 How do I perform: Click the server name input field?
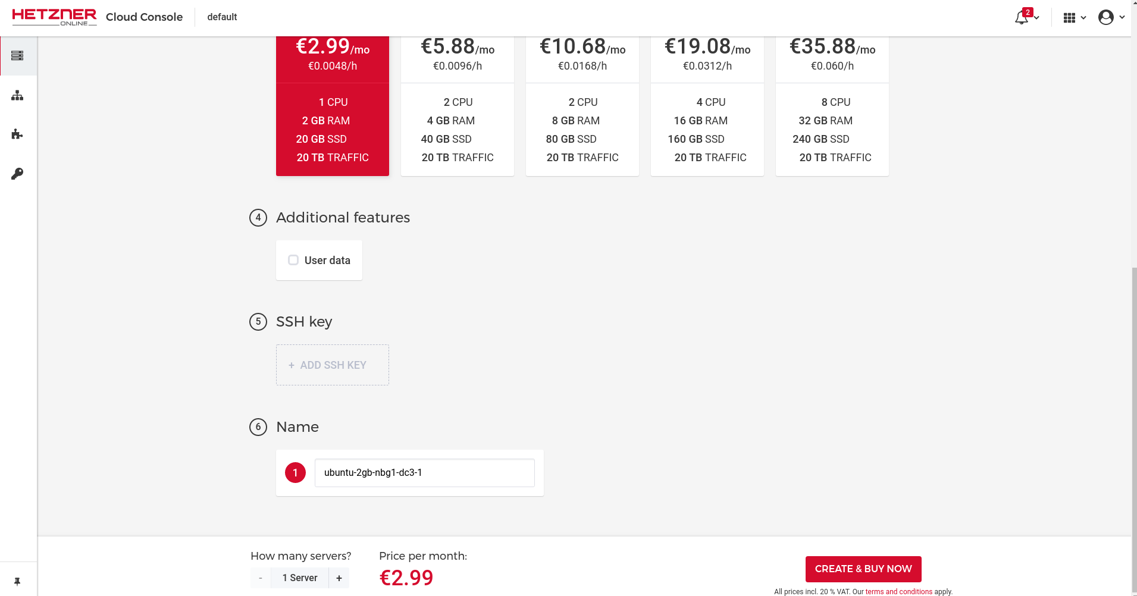pos(425,473)
